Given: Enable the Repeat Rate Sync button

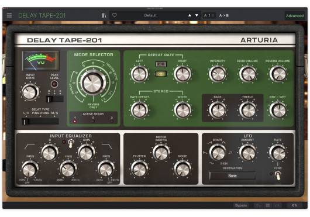Looking at the screenshot, I should pos(161,64).
